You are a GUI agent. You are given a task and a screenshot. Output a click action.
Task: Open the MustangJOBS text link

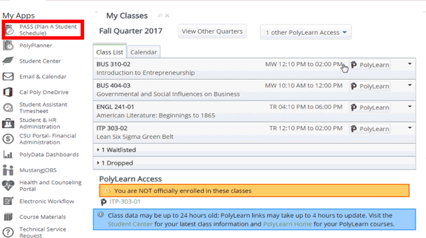pos(38,170)
